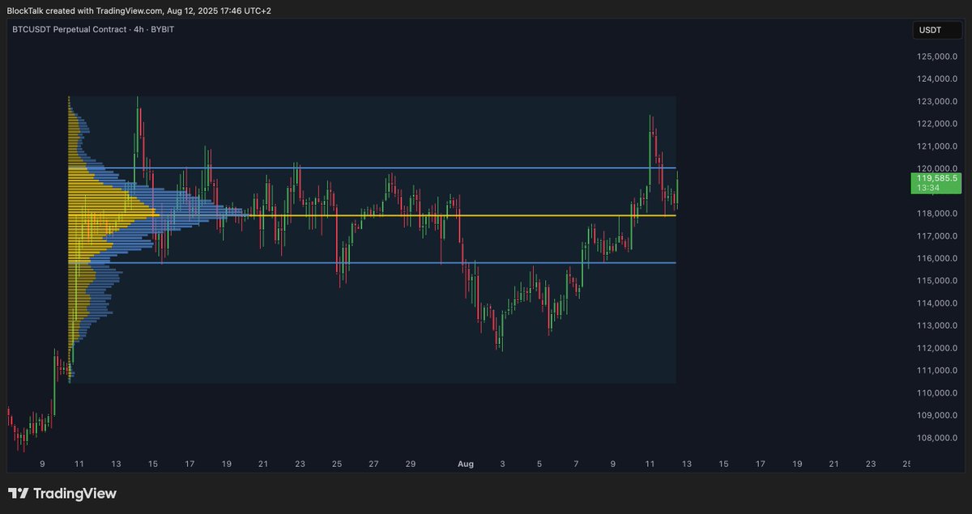The image size is (972, 514).
Task: Click the green 119,585.5 current price label
Action: pyautogui.click(x=936, y=177)
